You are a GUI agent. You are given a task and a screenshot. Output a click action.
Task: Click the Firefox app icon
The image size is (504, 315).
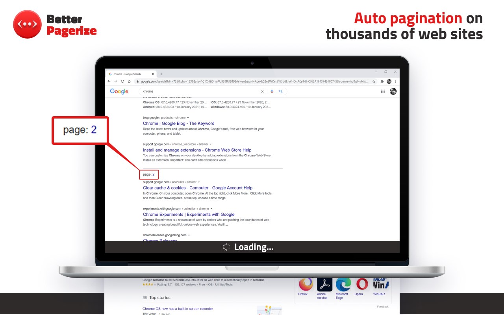(306, 284)
